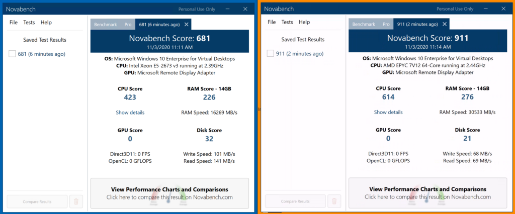
Task: Click AMD EPYC 7V12 64-Core CPU text
Action: click(427, 66)
